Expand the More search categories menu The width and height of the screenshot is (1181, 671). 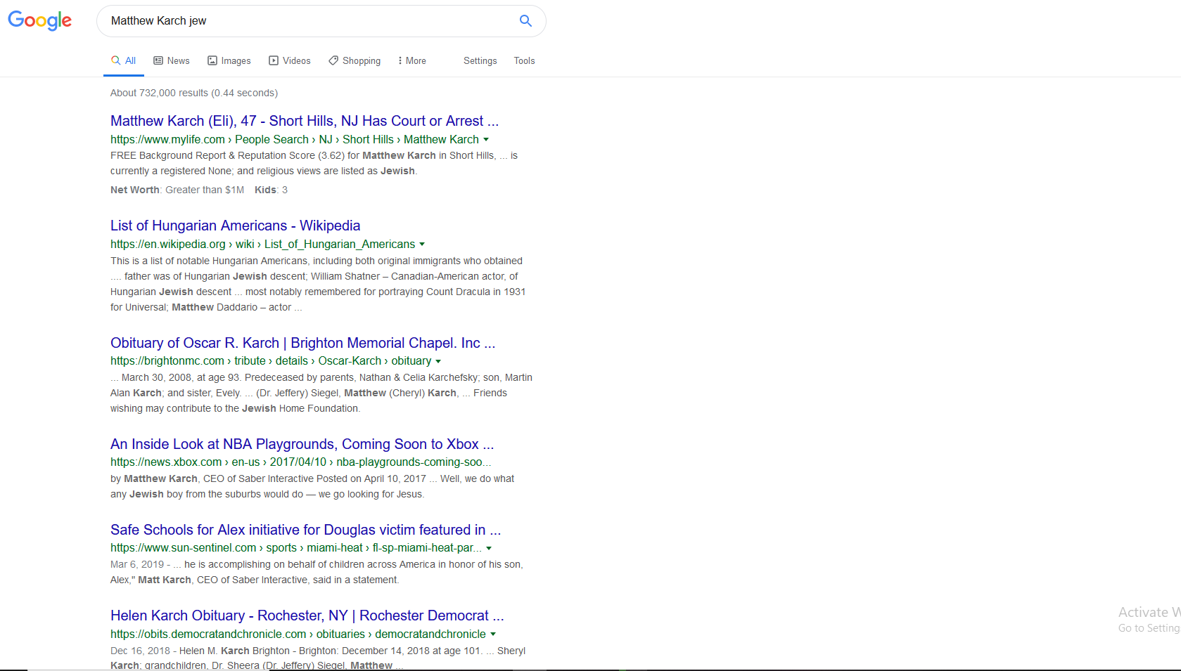point(412,61)
